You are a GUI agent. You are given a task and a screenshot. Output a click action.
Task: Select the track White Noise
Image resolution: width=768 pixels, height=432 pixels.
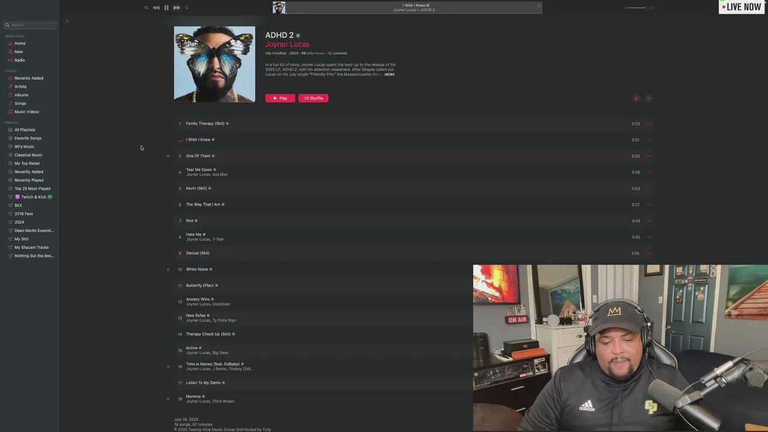(x=197, y=269)
